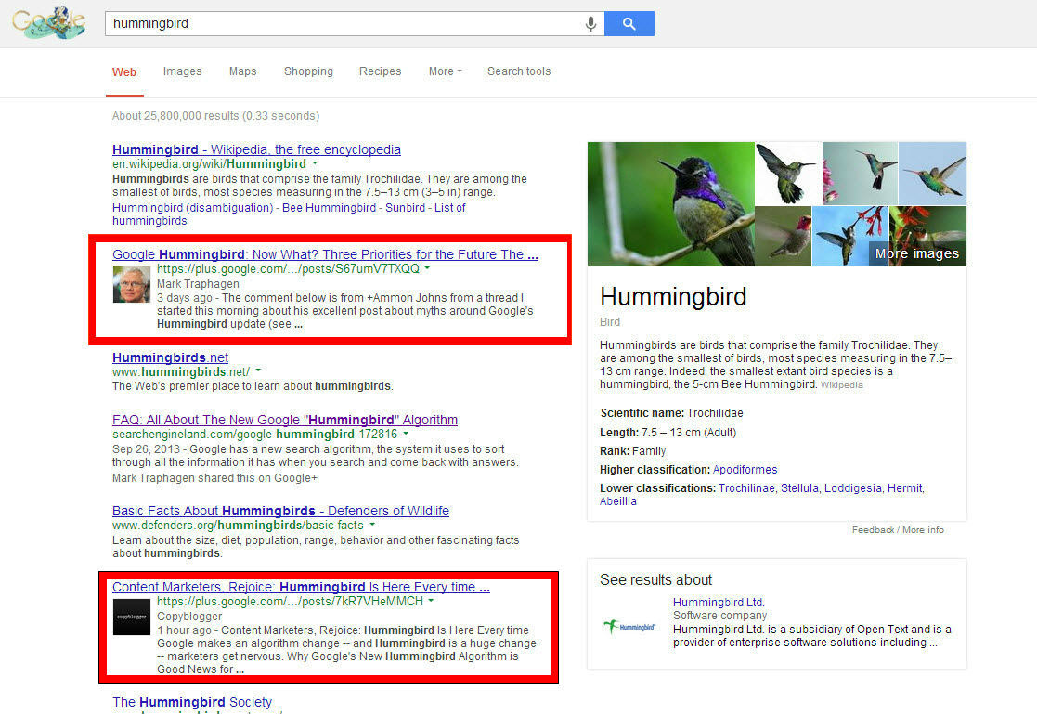Click the microphone voice search icon
The image size is (1037, 714).
click(590, 24)
